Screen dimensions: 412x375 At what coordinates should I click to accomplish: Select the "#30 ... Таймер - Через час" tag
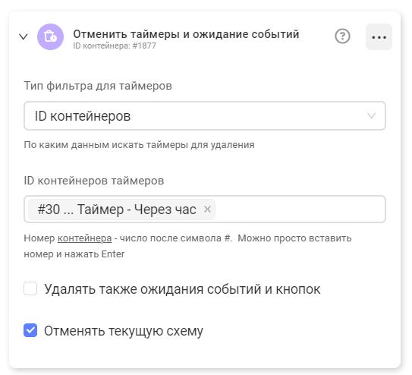(117, 210)
